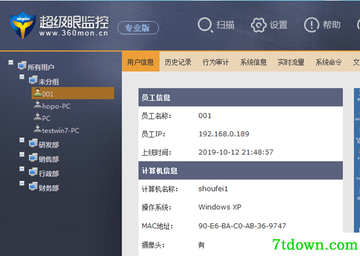Toggle the 销售部 group expander
This screenshot has height=256, width=360.
pyautogui.click(x=22, y=154)
